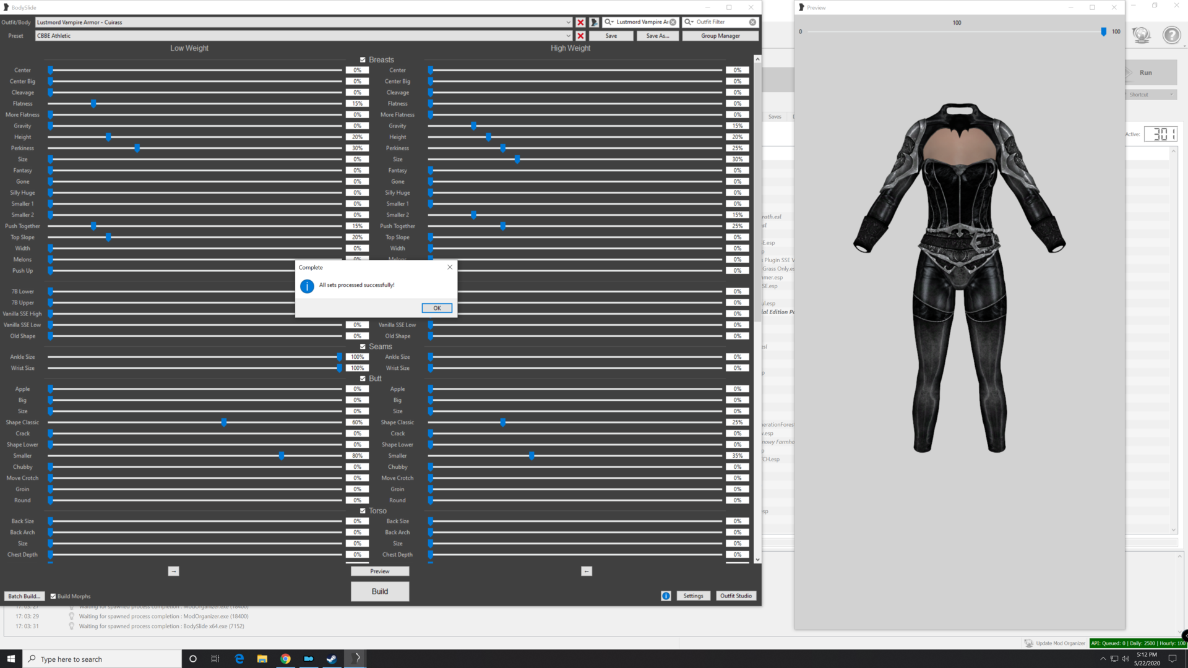The image size is (1188, 668).
Task: Open the notification center icon
Action: 1172,659
